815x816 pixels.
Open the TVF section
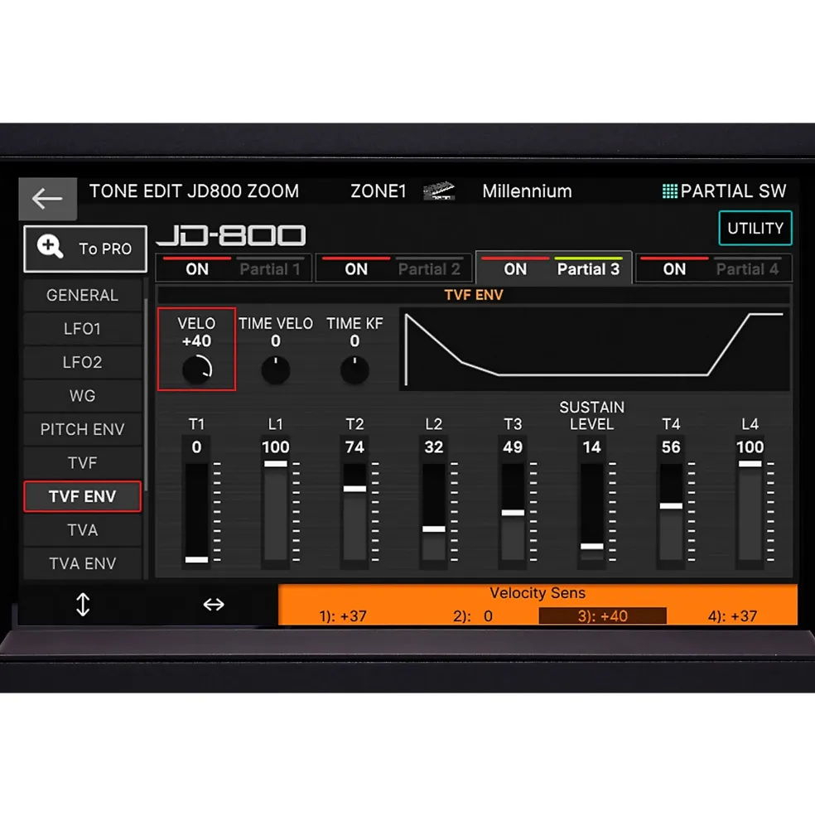point(82,462)
